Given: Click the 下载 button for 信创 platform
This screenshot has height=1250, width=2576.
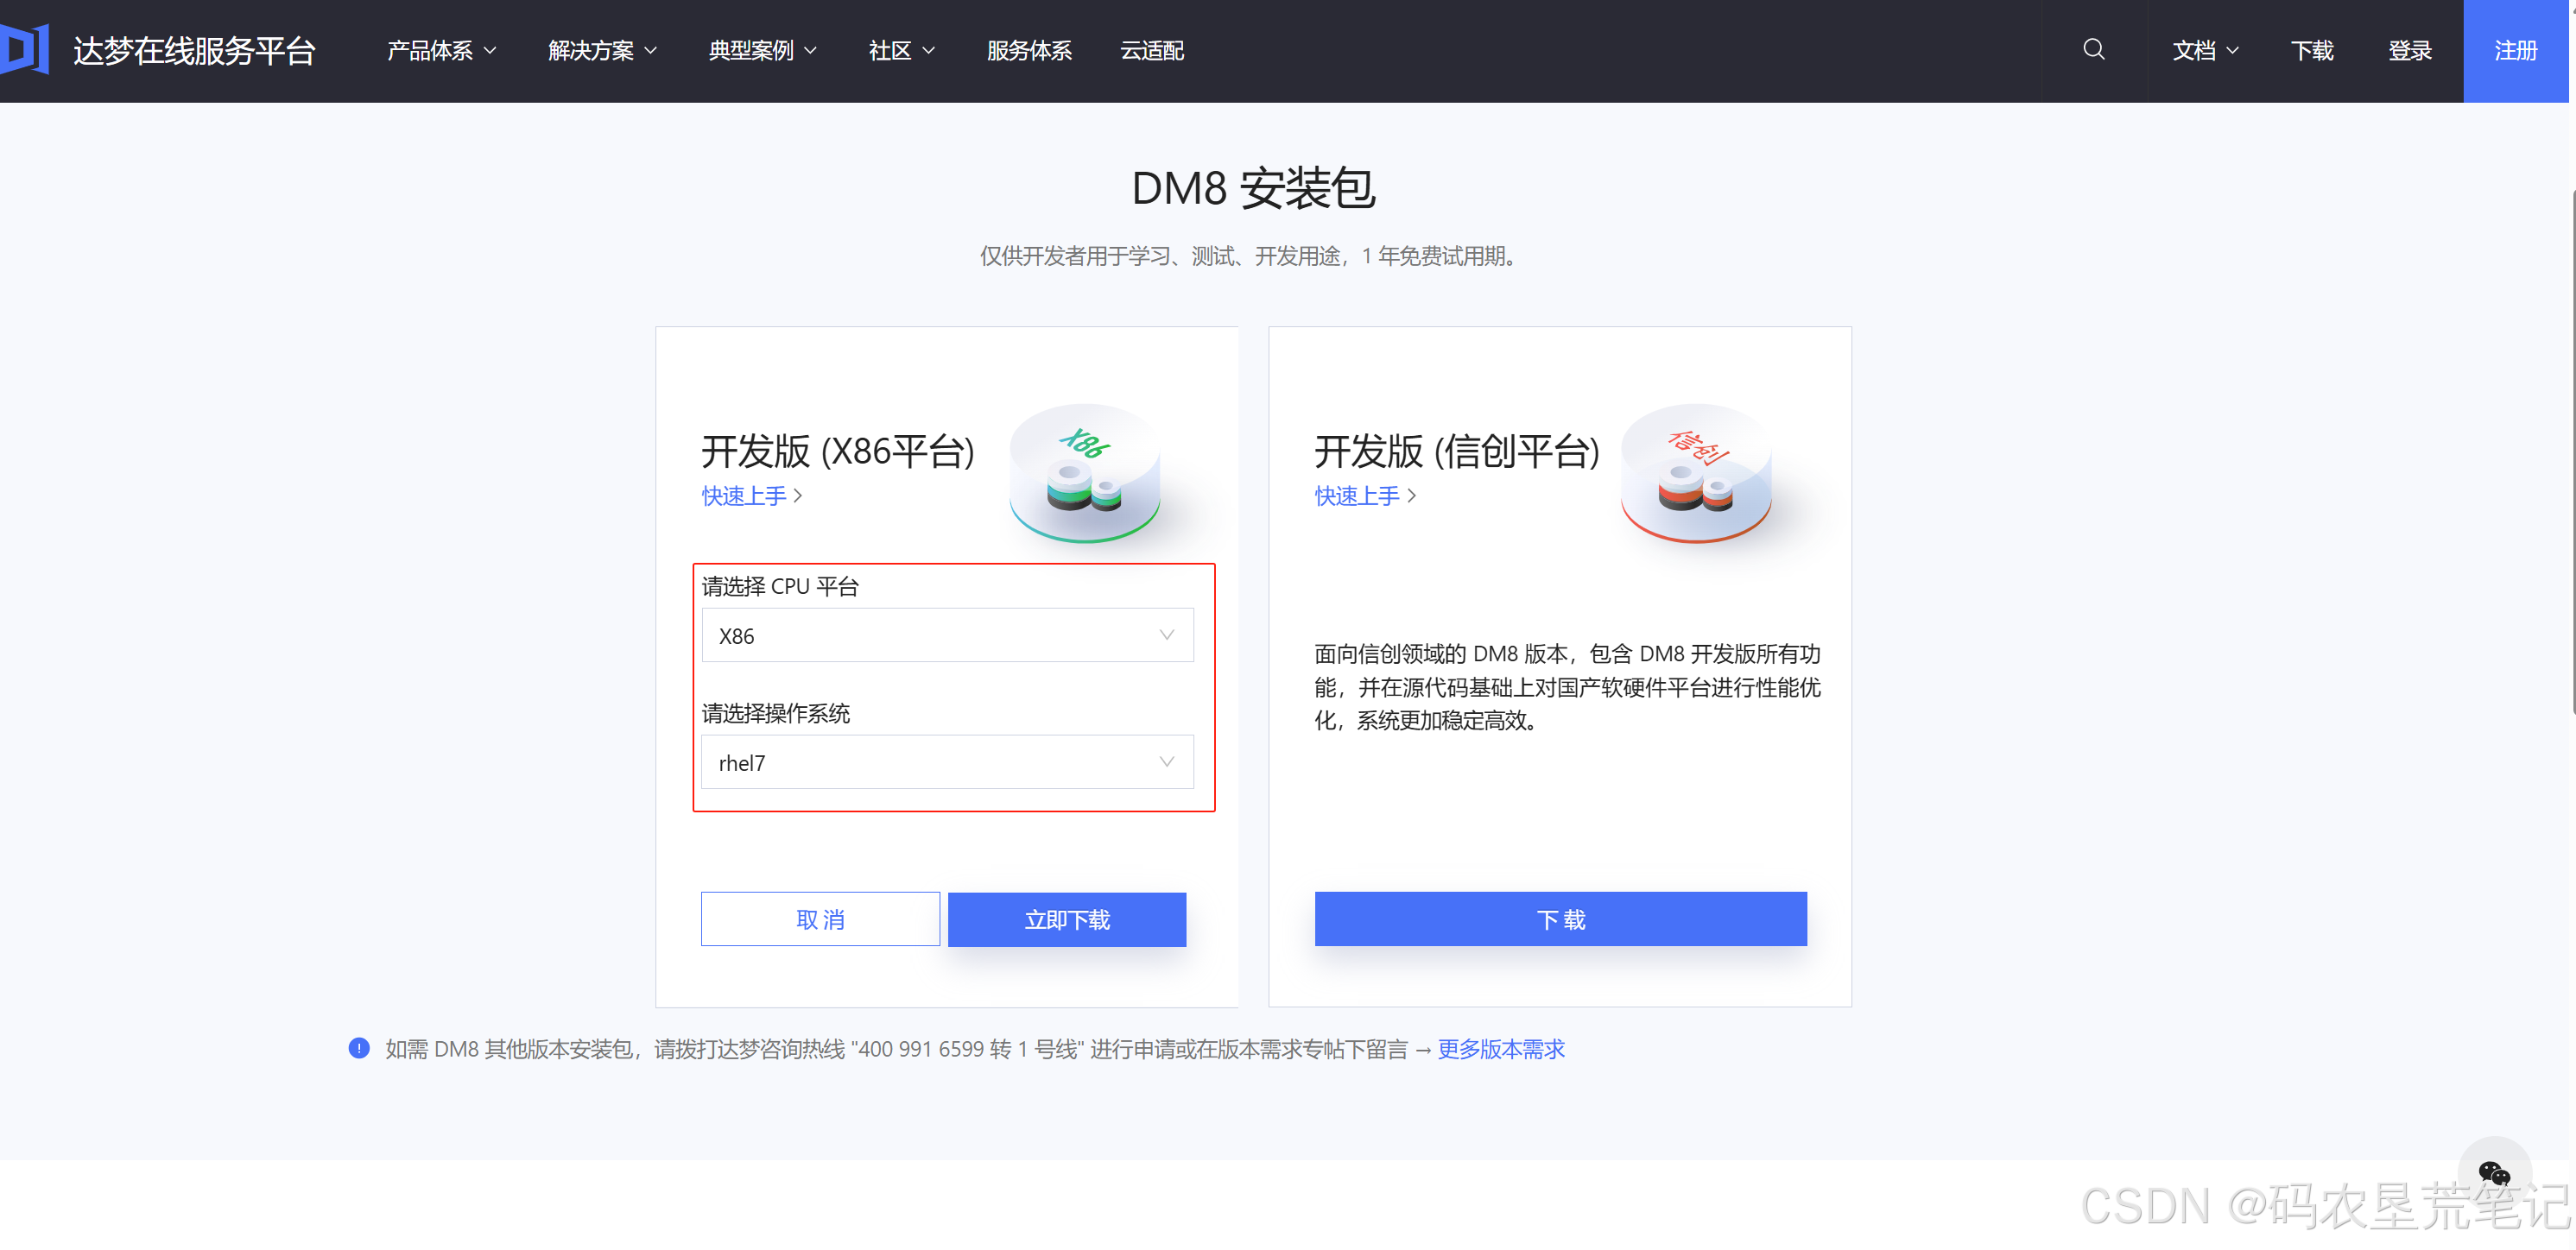Looking at the screenshot, I should [1560, 919].
